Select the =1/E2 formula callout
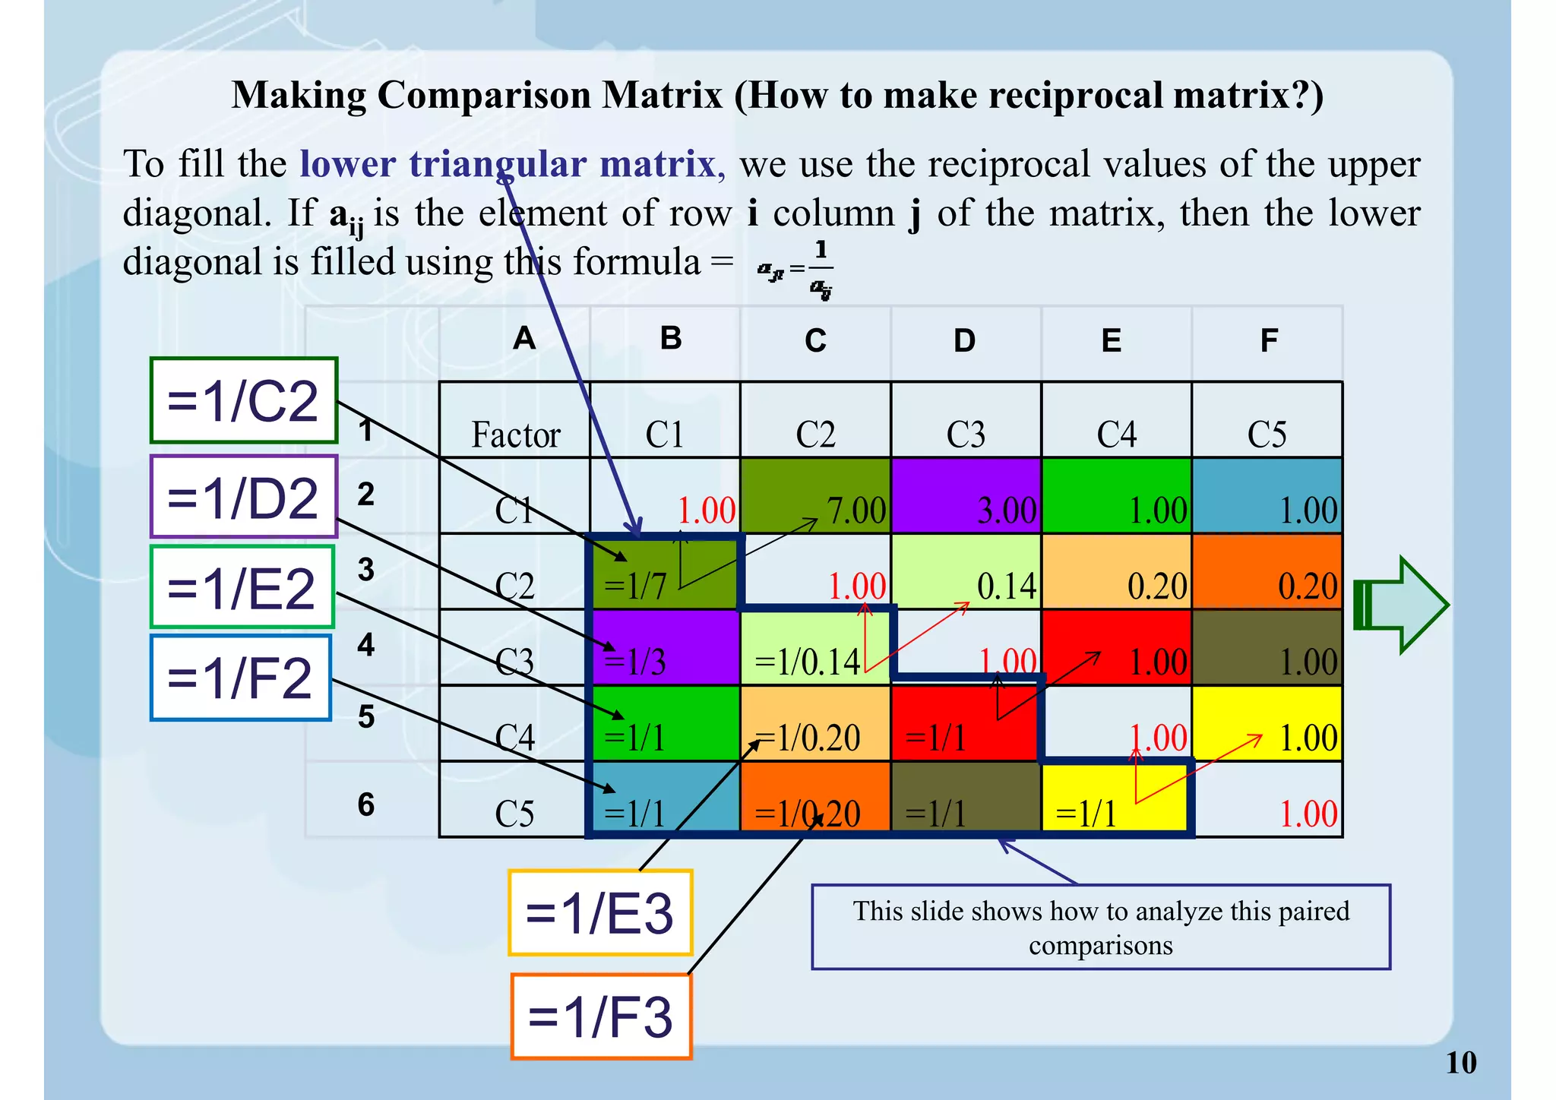This screenshot has width=1556, height=1100. pos(242,586)
